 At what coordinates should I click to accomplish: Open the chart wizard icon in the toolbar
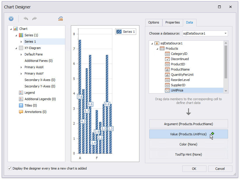61,19
